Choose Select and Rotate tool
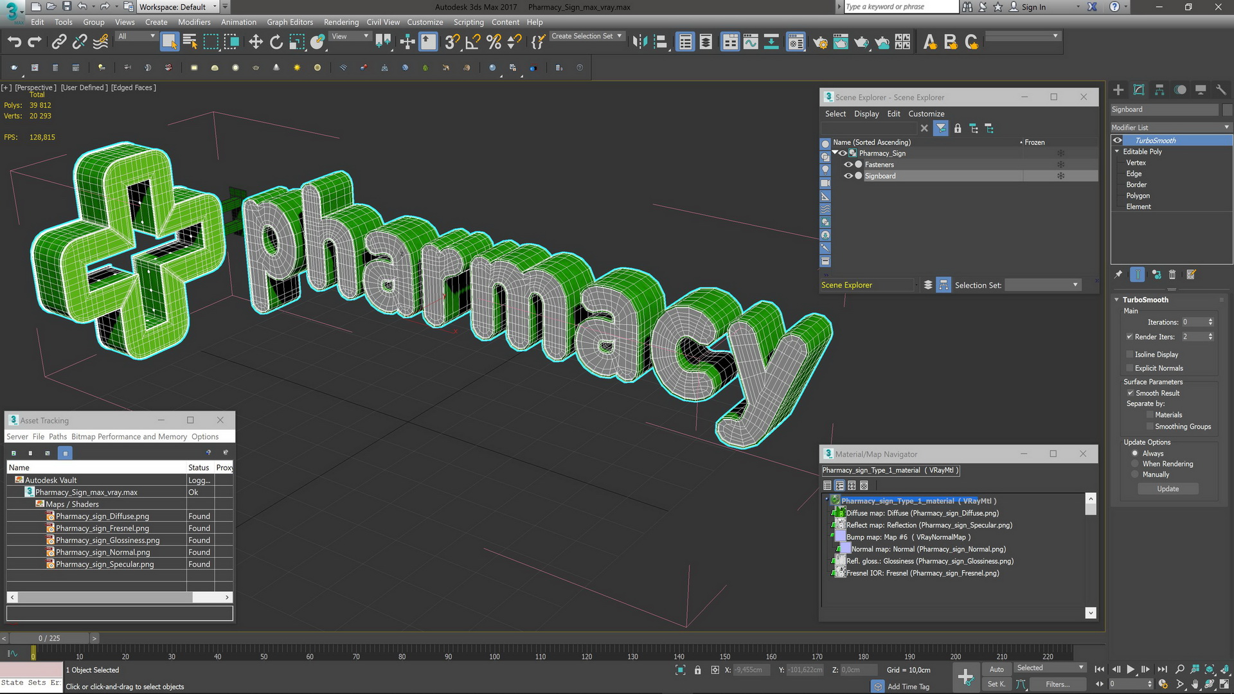Image resolution: width=1234 pixels, height=694 pixels. (x=276, y=42)
